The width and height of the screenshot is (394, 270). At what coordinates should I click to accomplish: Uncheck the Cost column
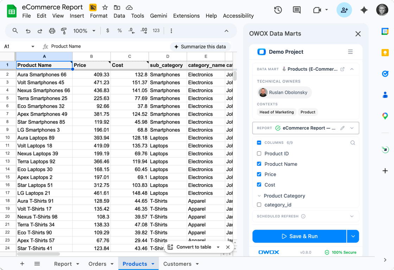[x=259, y=185]
